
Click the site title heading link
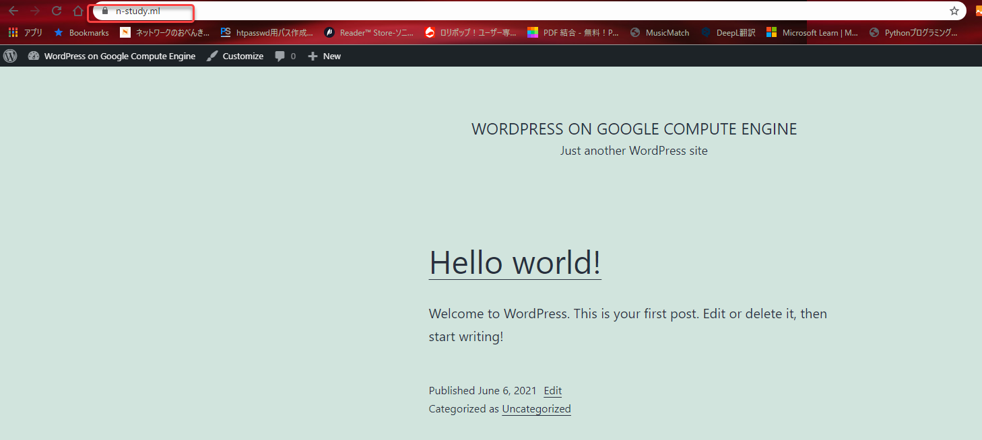(634, 129)
